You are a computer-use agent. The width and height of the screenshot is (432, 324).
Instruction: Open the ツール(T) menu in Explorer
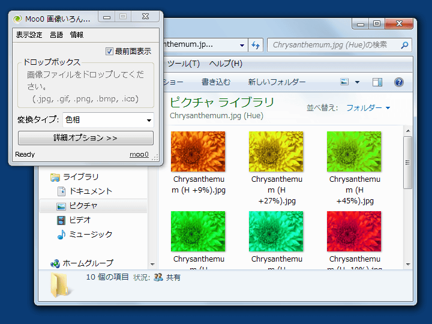click(184, 64)
